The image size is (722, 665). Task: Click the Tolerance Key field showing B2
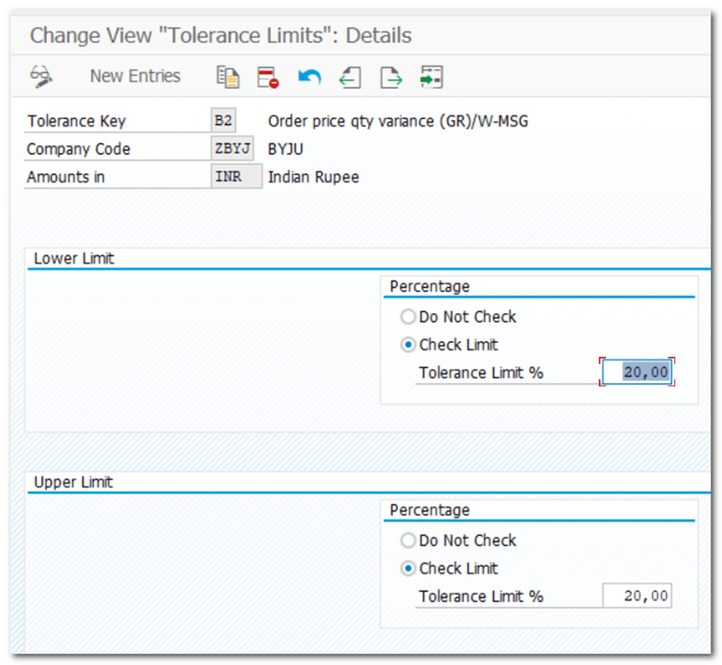pyautogui.click(x=223, y=122)
